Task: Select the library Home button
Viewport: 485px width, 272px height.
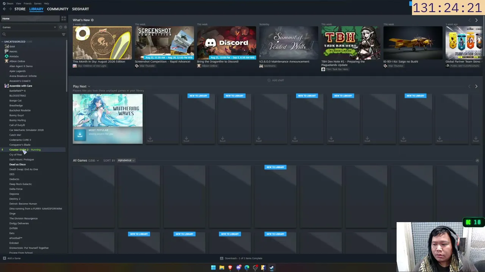Action: point(30,19)
